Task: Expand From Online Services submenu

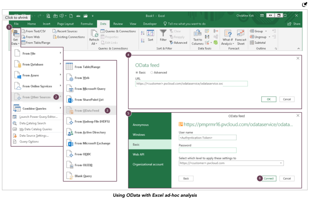Action: [x=37, y=86]
